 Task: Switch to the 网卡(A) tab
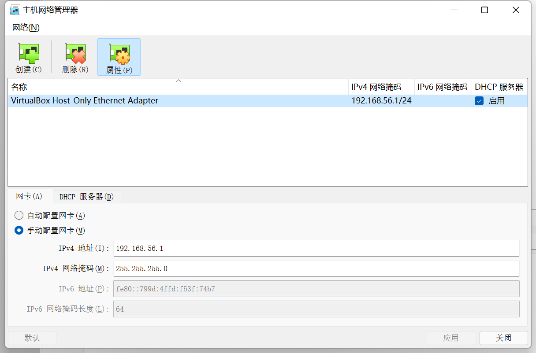[30, 196]
